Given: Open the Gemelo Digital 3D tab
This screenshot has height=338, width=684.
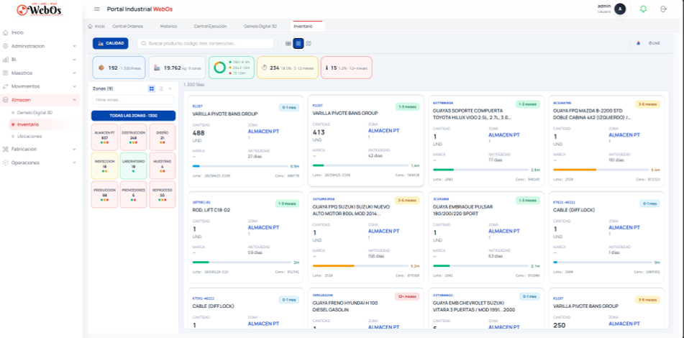Looking at the screenshot, I should 260,26.
